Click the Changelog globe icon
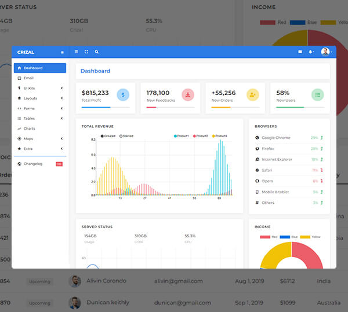Screen dimensions: 348x312 [x=19, y=164]
